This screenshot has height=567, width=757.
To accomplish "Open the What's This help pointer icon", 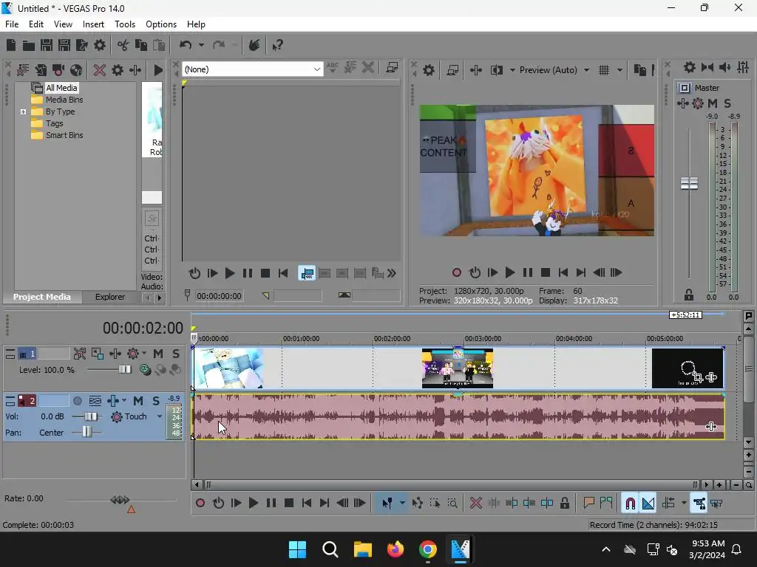I will click(x=278, y=45).
